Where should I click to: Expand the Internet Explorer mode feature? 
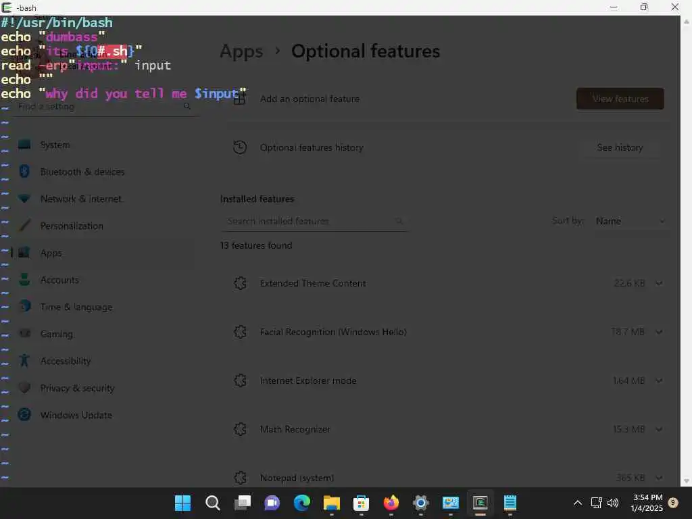pyautogui.click(x=659, y=380)
